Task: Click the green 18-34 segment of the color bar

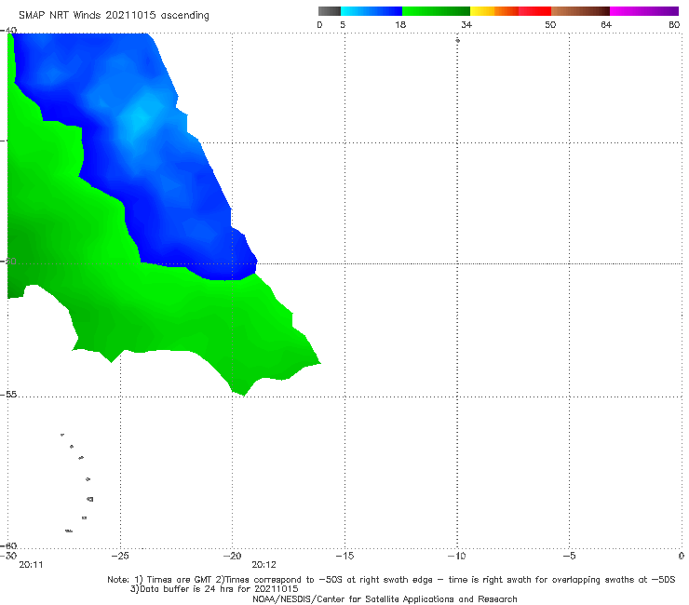Action: coord(436,11)
